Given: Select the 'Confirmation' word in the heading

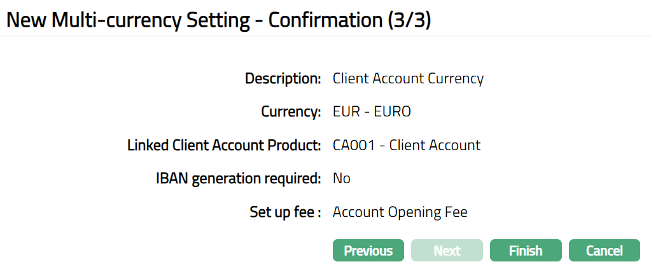Looking at the screenshot, I should (324, 20).
